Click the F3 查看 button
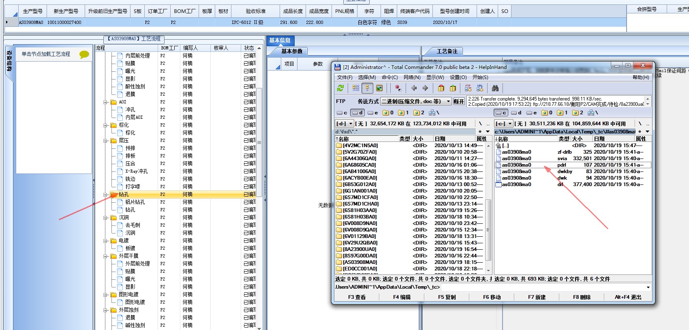The width and height of the screenshot is (689, 330). tap(357, 297)
